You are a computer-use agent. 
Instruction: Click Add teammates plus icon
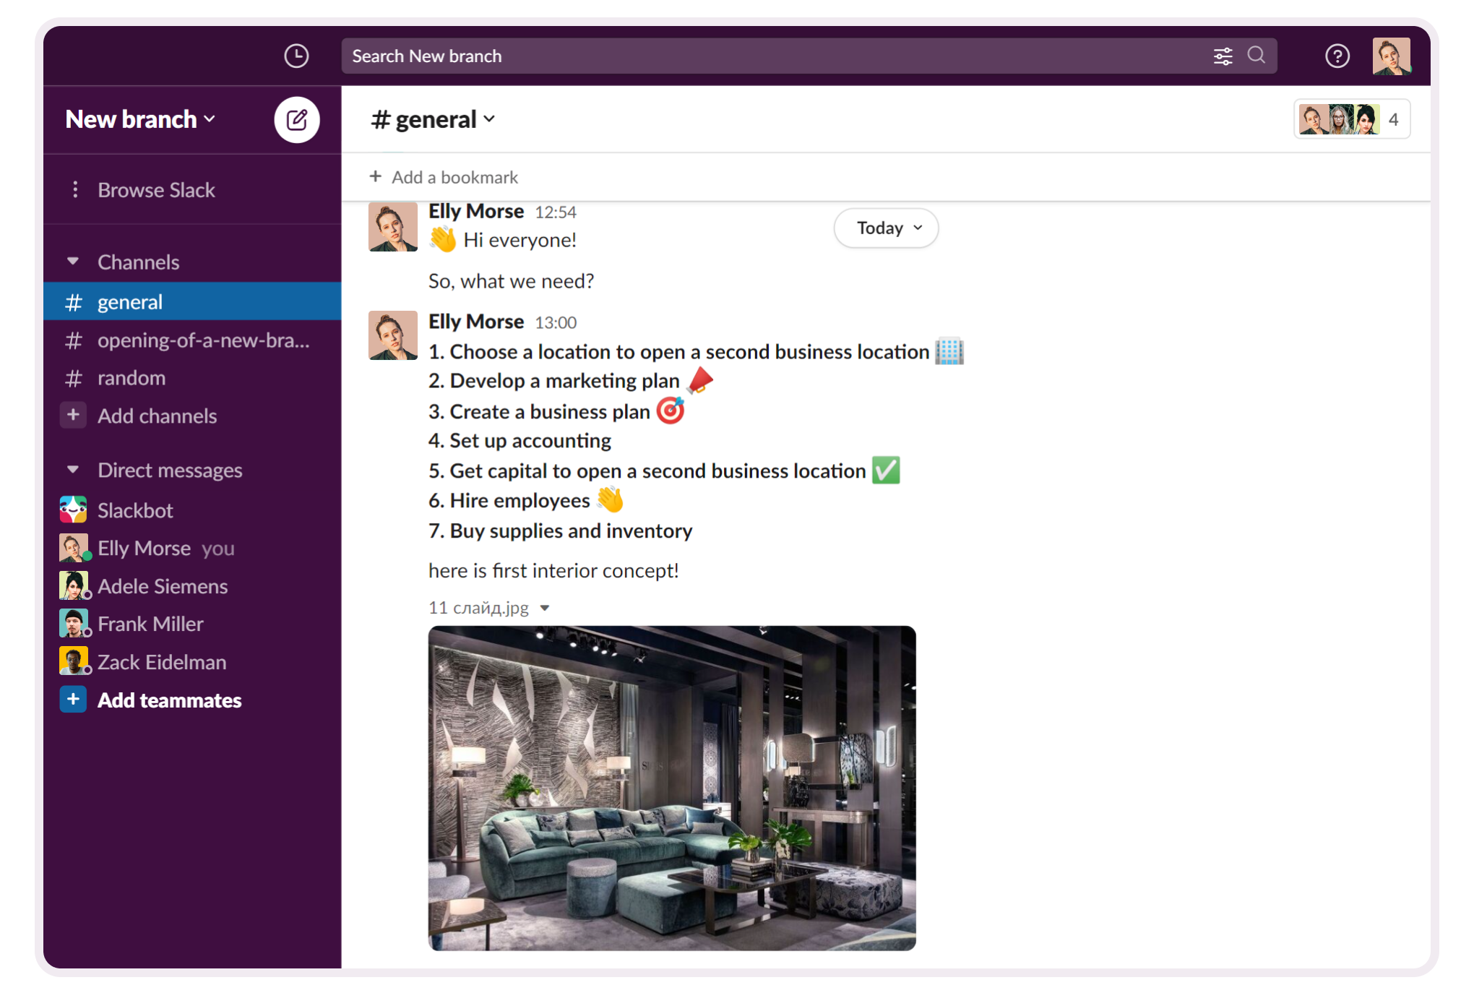73,700
